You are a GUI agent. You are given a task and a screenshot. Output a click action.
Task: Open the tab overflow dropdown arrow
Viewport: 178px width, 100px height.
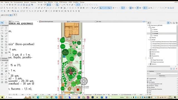pyautogui.click(x=146, y=21)
